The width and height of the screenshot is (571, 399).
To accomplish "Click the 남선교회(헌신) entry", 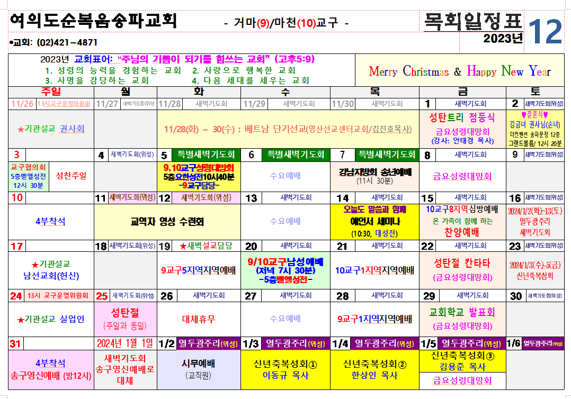I will (51, 276).
